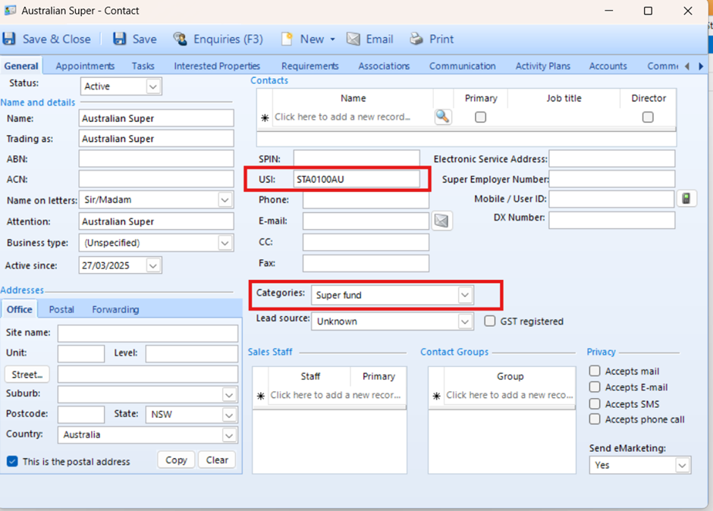Screen dimensions: 713x511
Task: Open the Activity Plans tab
Action: [x=542, y=66]
